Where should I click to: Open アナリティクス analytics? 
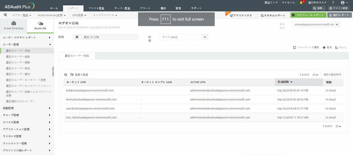click(241, 15)
